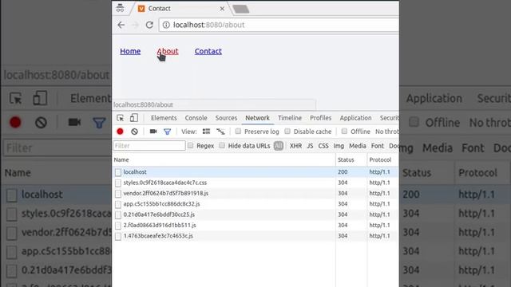The height and width of the screenshot is (287, 511).
Task: Click the file icon of the styles css row
Action: pyautogui.click(x=118, y=183)
